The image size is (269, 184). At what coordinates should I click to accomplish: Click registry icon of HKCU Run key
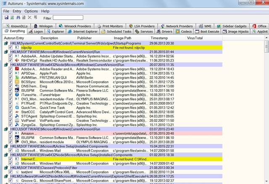pos(6,129)
